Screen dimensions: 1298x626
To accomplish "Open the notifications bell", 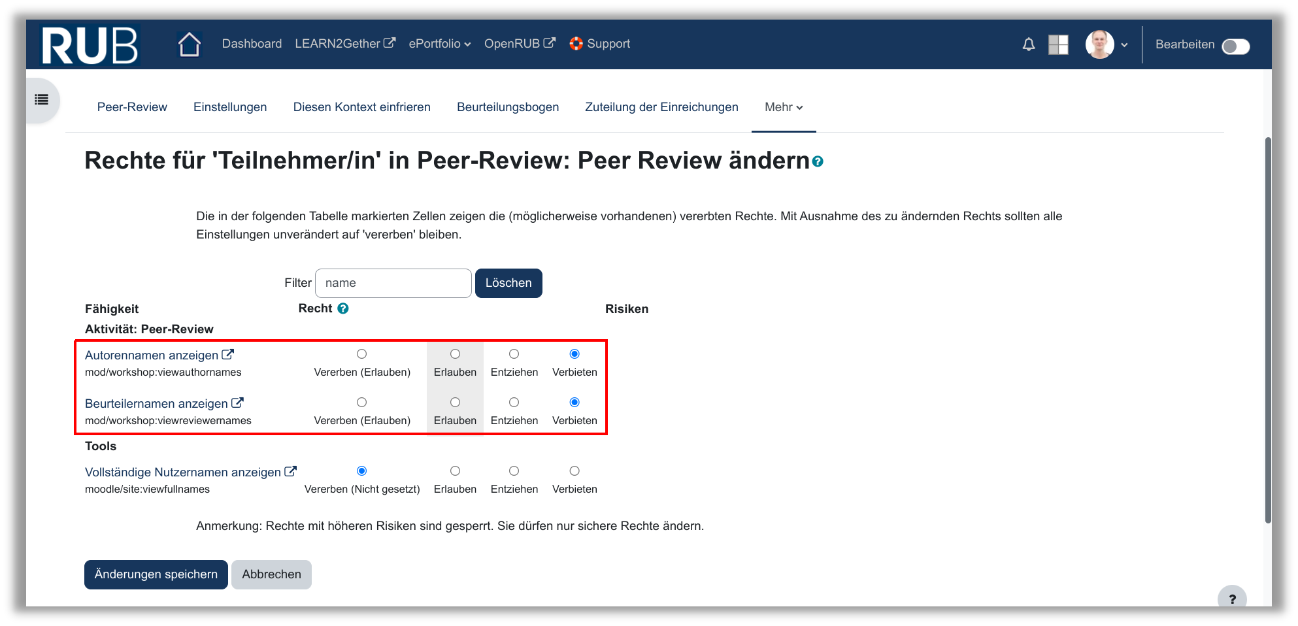I will [1028, 44].
